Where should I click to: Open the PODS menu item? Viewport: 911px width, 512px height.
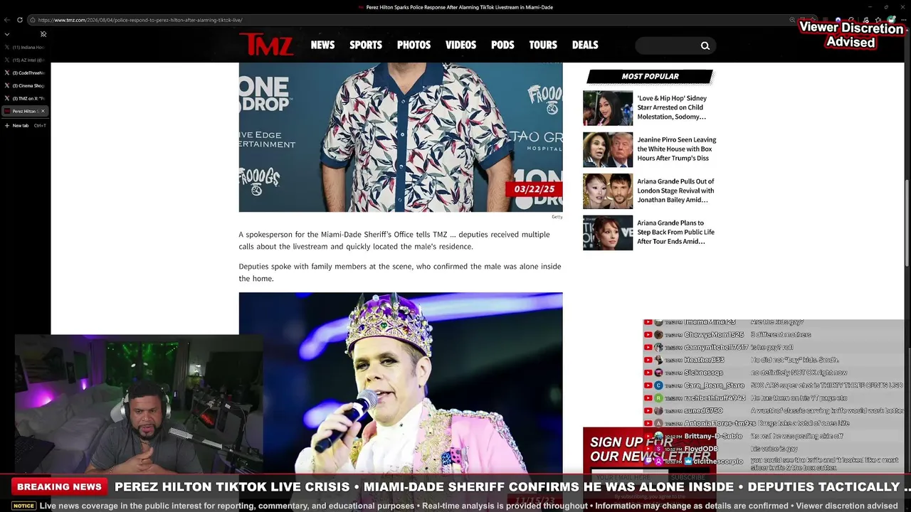(502, 45)
